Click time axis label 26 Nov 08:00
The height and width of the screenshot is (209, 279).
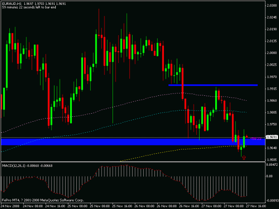(167, 206)
